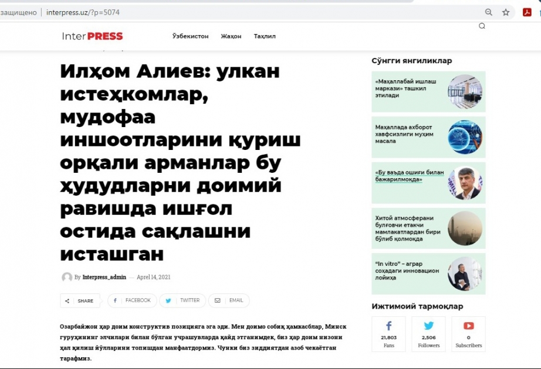Select the article headline Илҳом Алиев
541x369 pixels.
[181, 162]
